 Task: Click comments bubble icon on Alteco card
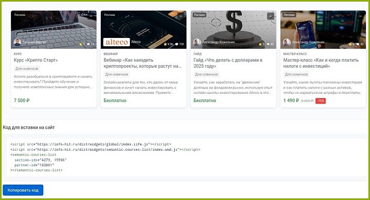pyautogui.click(x=176, y=44)
